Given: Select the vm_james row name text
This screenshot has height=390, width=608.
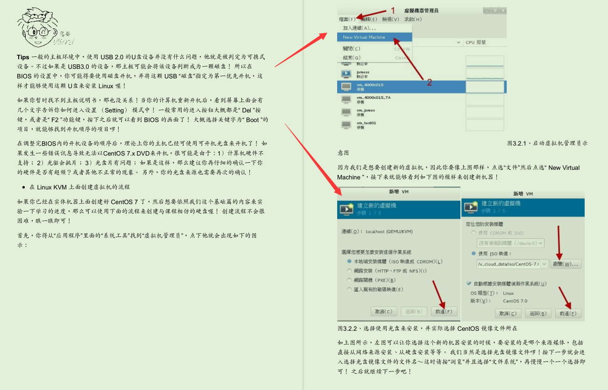Looking at the screenshot, I should (x=366, y=110).
